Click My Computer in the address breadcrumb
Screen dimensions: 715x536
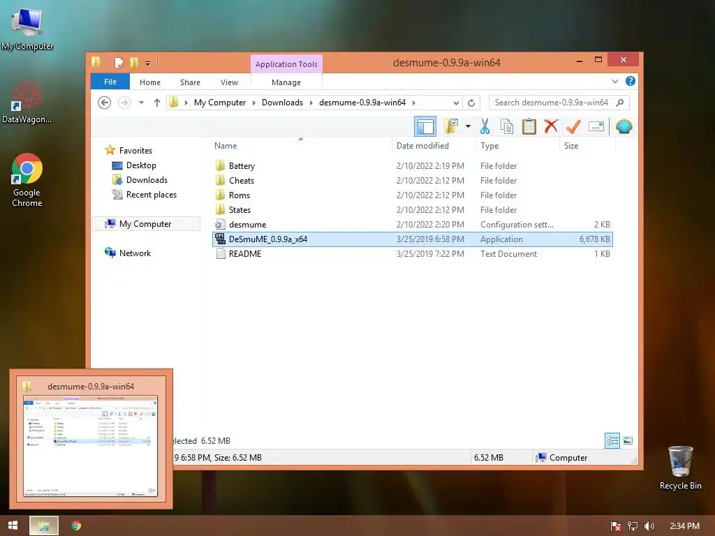click(220, 103)
